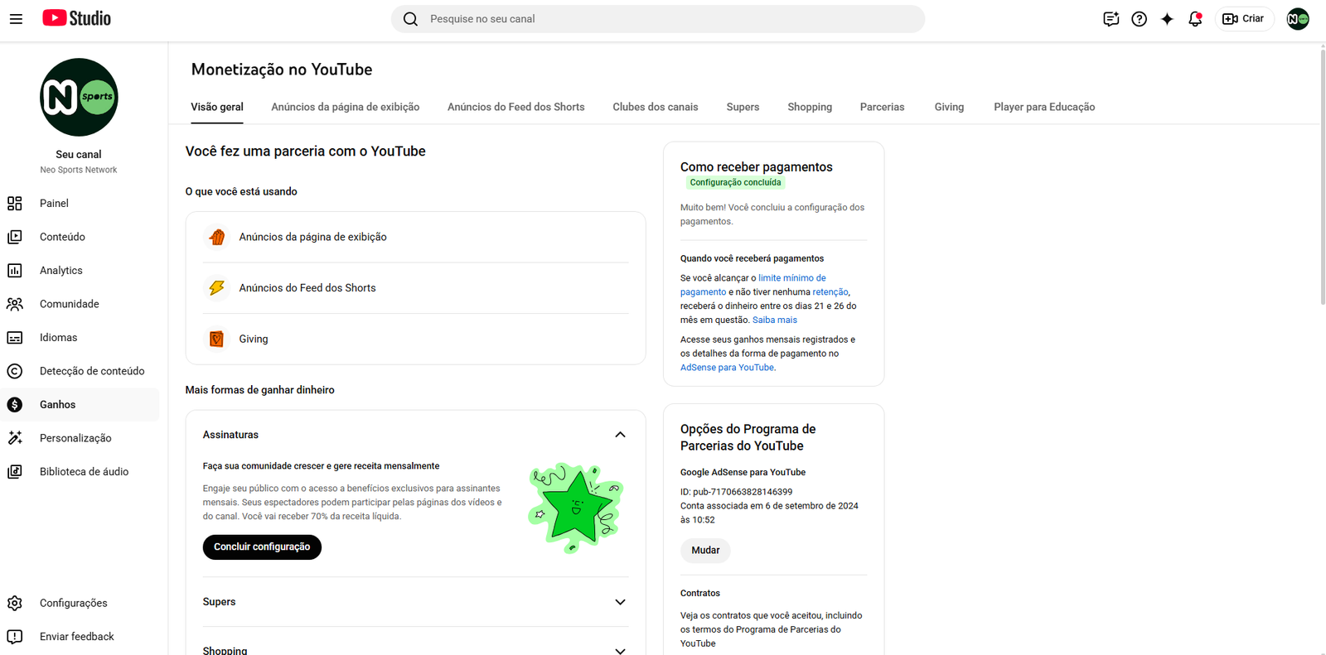
Task: Open the AdSense para YouTube link
Action: [727, 368]
